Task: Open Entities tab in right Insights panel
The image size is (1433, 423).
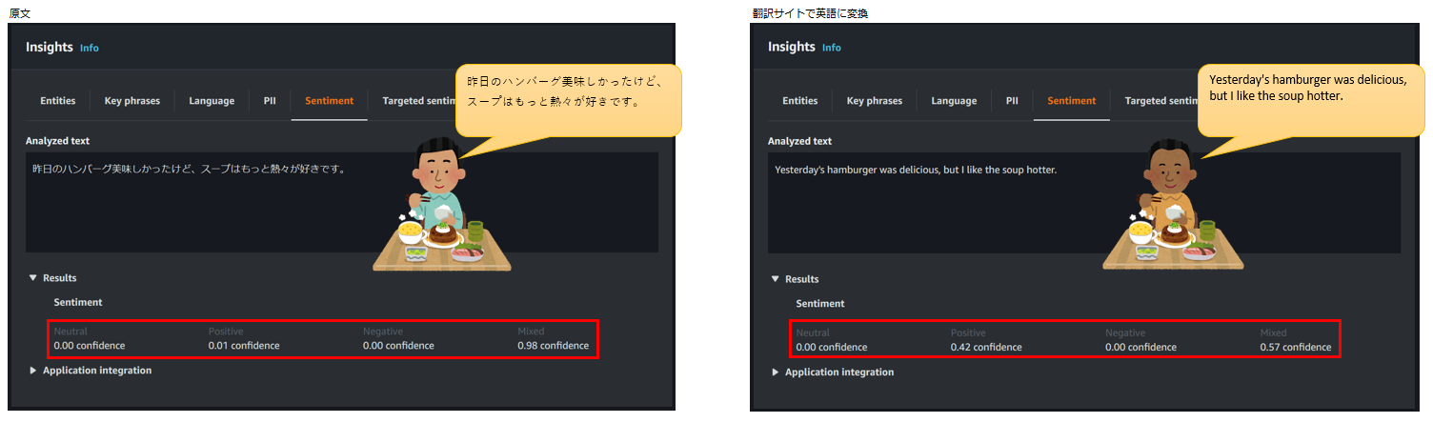Action: pos(800,101)
